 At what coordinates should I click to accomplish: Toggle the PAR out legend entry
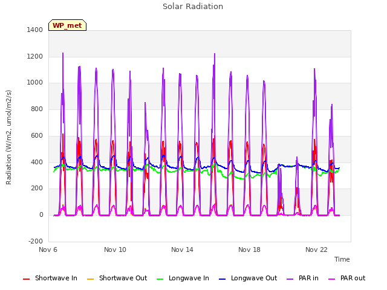(x=346, y=278)
